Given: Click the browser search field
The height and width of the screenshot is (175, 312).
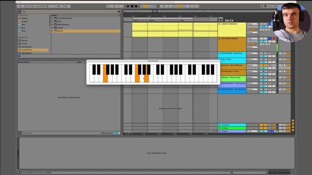Looking at the screenshot, I should coord(70,12).
